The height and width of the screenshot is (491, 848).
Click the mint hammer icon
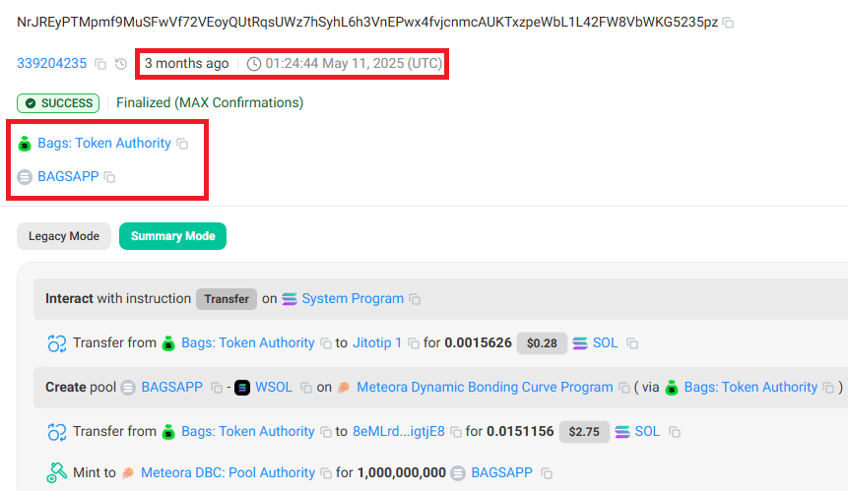57,472
